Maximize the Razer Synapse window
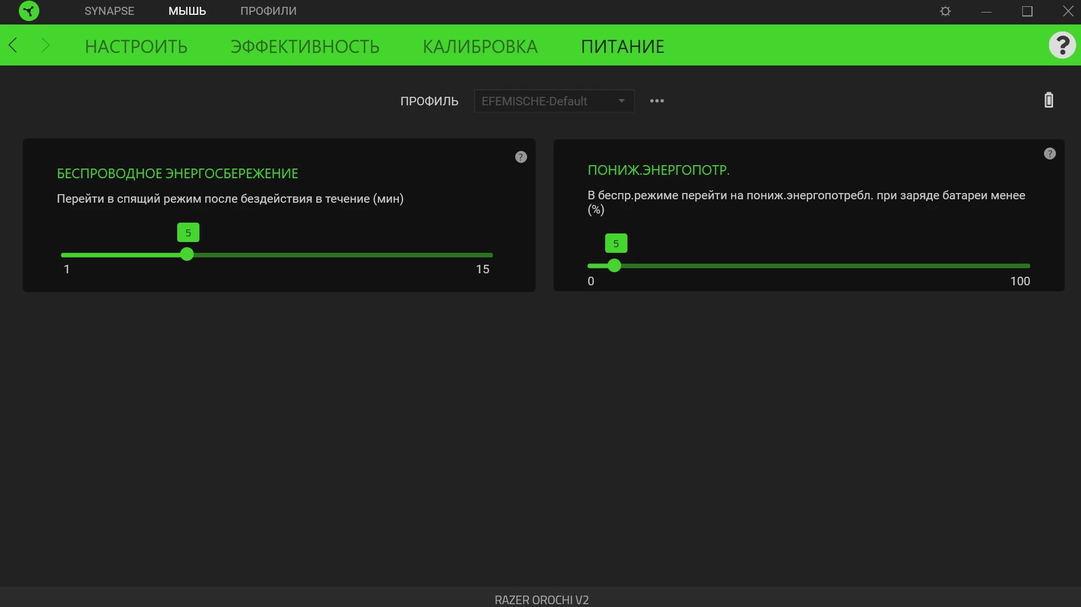The width and height of the screenshot is (1081, 607). [x=1027, y=11]
